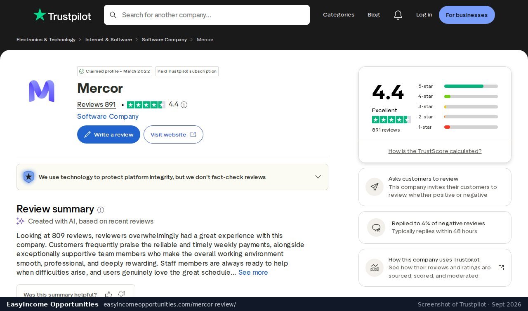Viewport: 528px width, 311px height.
Task: Click the Visit website button
Action: click(x=173, y=134)
